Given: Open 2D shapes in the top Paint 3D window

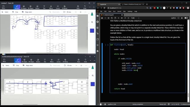Looking at the screenshot, I should pos(24,7).
